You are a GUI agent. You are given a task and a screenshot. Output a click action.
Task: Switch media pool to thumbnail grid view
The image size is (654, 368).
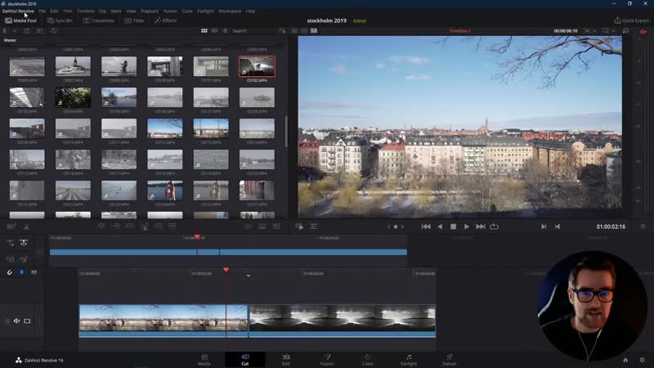[204, 30]
